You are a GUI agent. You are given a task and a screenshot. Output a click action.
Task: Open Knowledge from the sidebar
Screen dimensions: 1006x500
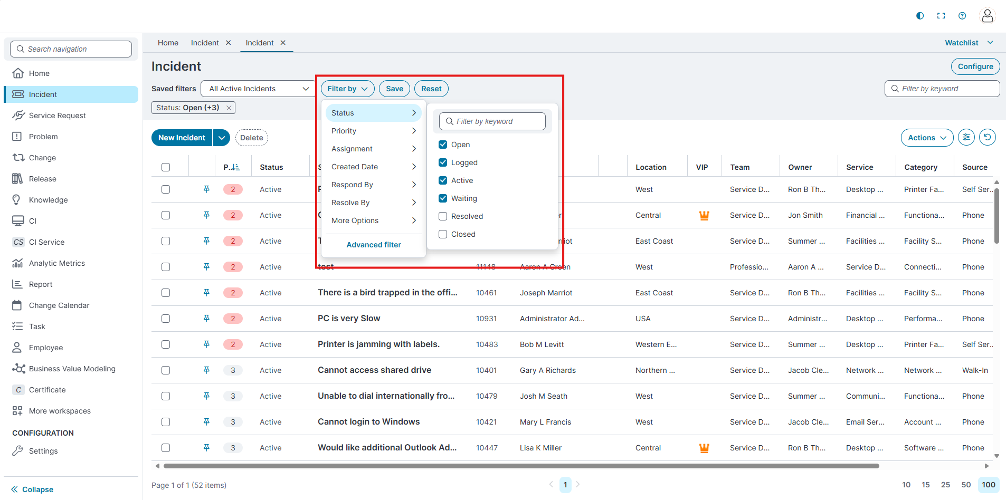coord(48,200)
